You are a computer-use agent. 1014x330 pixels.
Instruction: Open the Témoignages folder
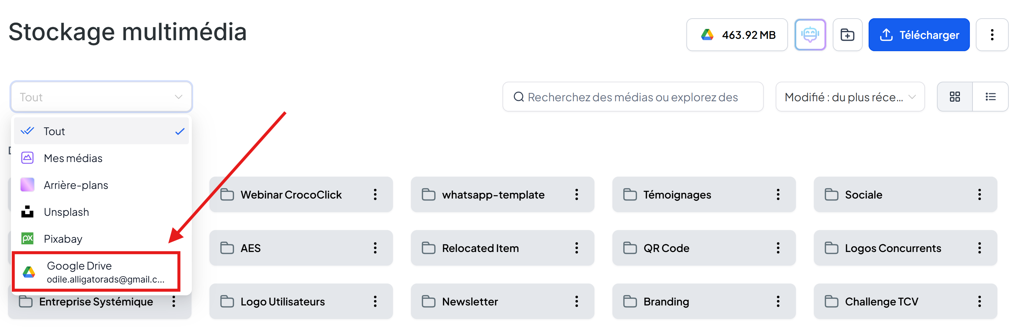[677, 195]
